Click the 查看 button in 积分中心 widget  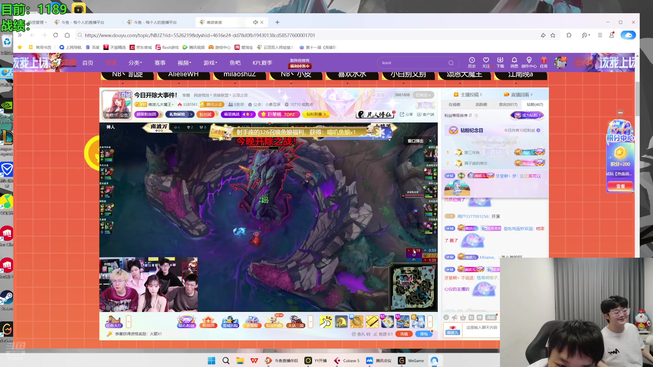620,186
